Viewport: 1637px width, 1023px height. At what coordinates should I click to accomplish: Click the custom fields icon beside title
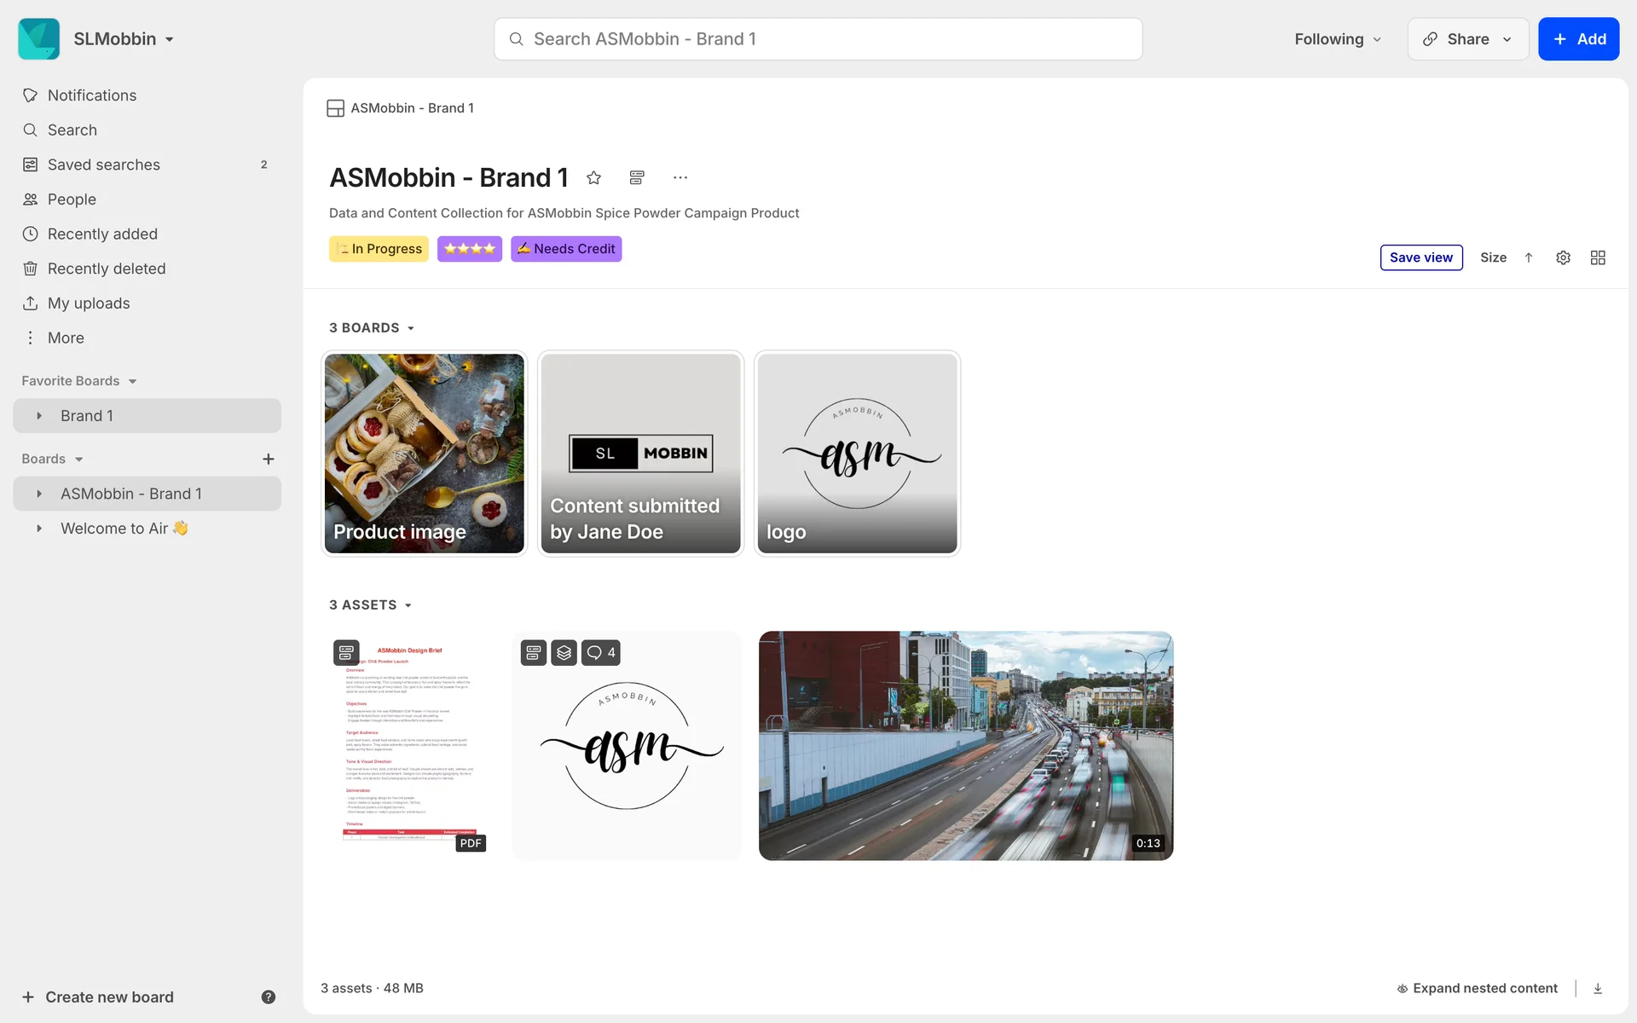point(637,177)
